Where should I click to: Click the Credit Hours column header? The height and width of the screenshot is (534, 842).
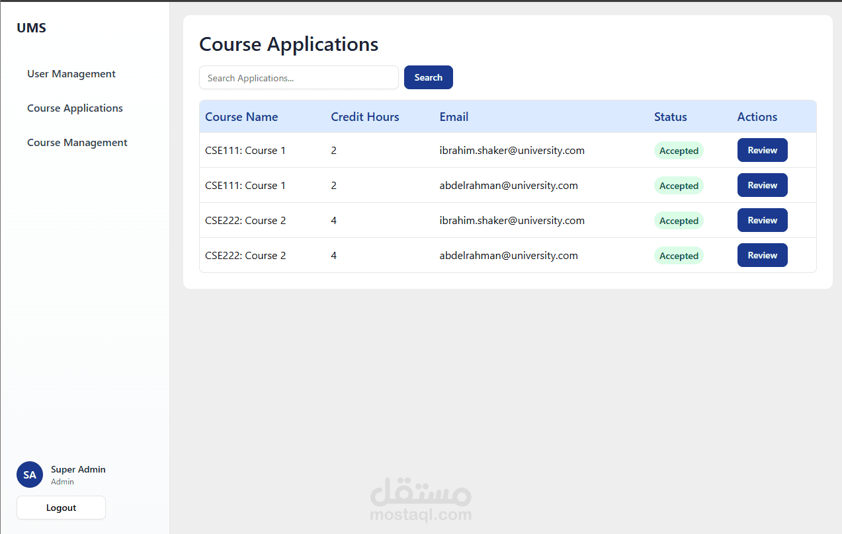(x=365, y=117)
